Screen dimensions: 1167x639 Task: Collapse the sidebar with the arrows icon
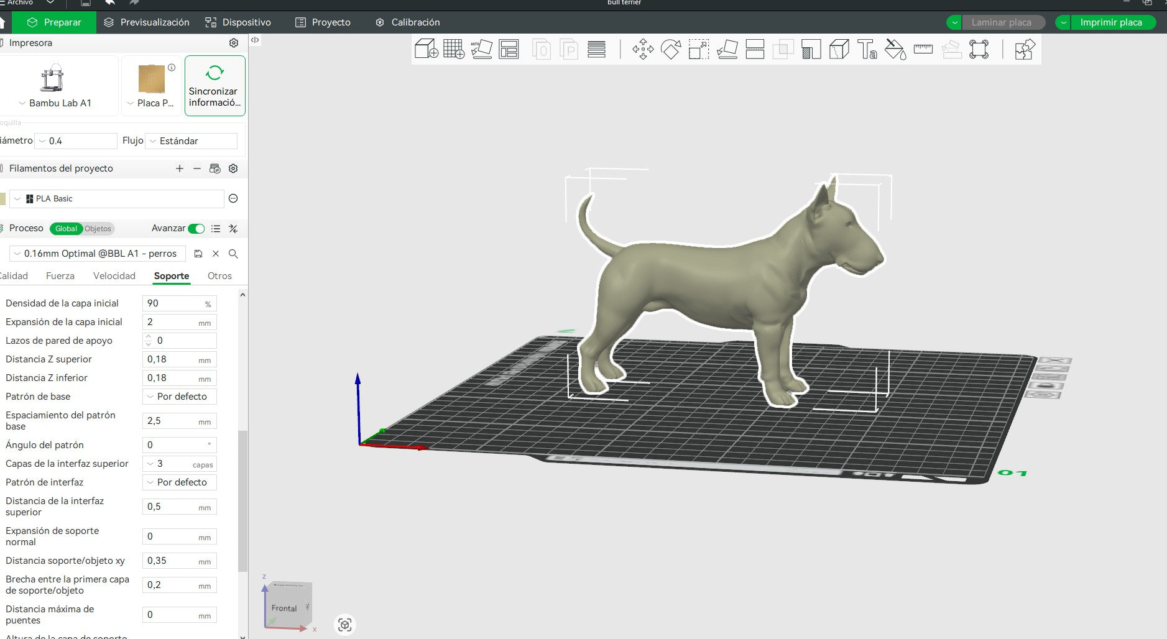pyautogui.click(x=255, y=40)
